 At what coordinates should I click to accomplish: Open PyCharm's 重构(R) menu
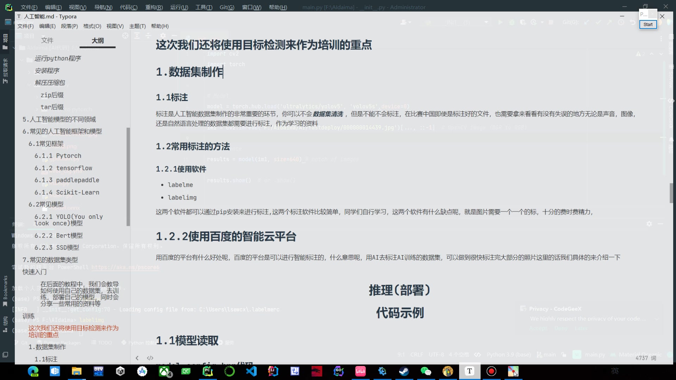click(x=154, y=7)
